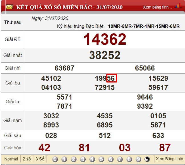Switch to Normal display mode
The image size is (185, 165).
[x=11, y=159]
